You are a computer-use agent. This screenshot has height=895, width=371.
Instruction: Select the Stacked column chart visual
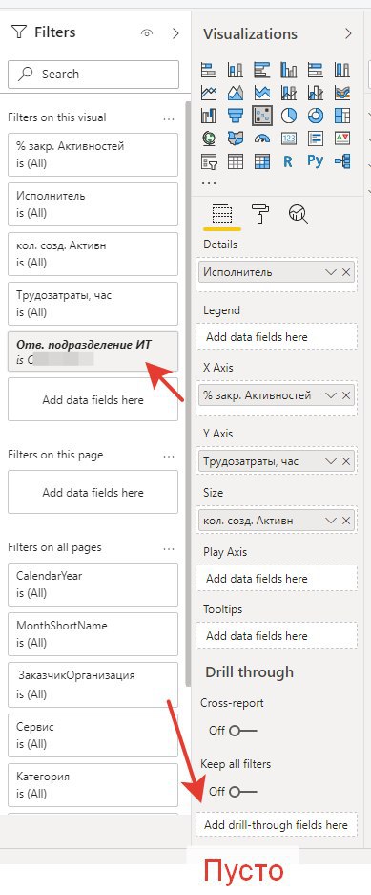pyautogui.click(x=236, y=71)
